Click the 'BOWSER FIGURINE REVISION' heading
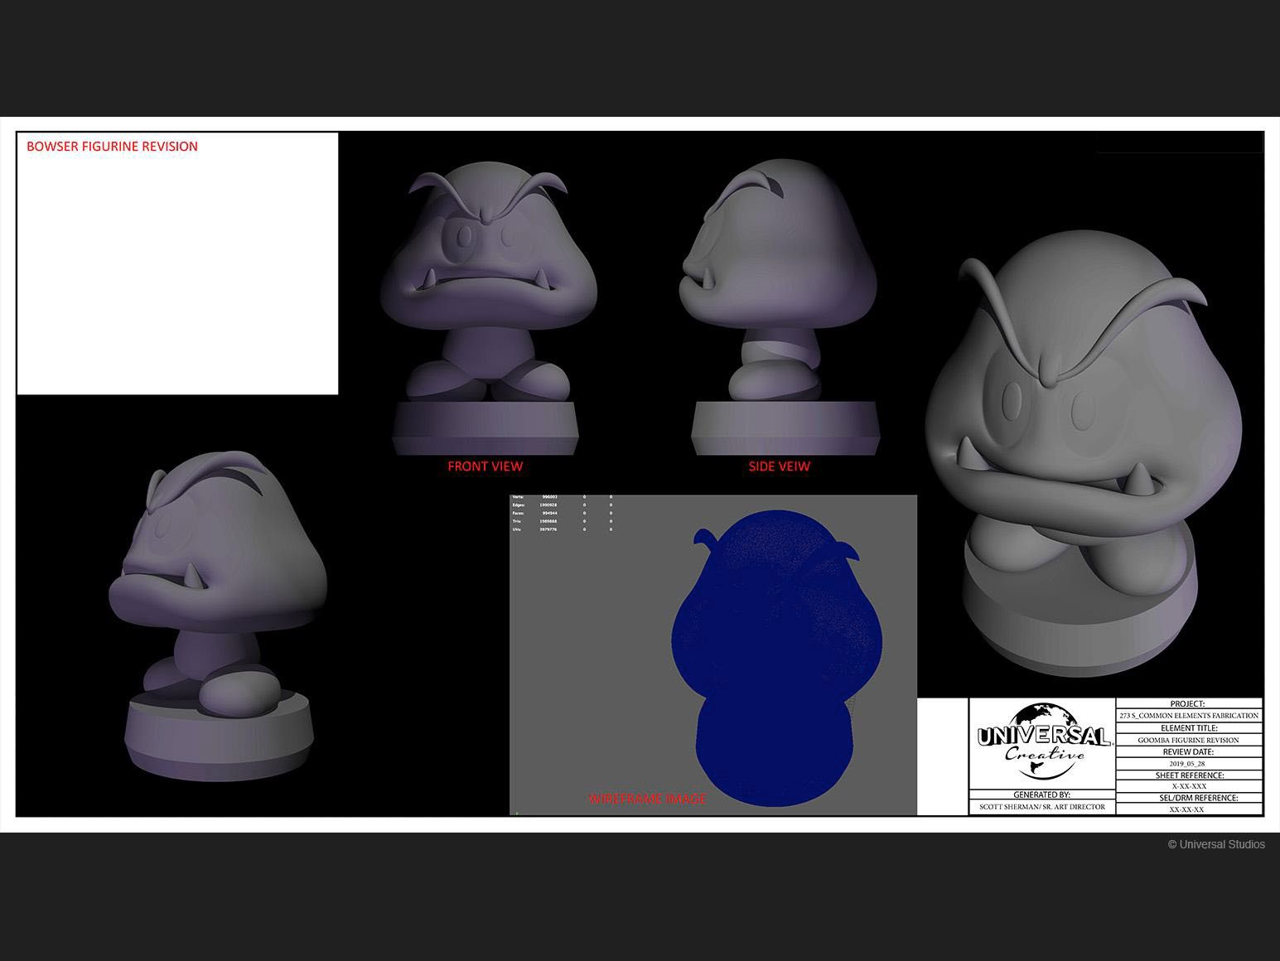 (112, 147)
